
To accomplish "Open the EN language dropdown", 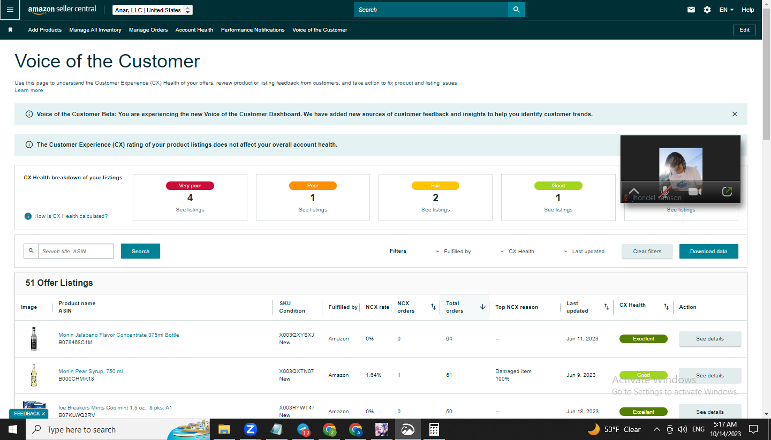I will [727, 10].
